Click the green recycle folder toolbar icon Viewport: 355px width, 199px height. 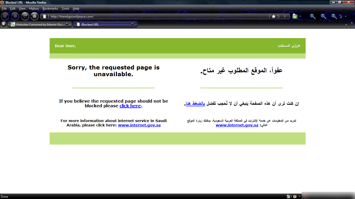pyautogui.click(x=295, y=16)
